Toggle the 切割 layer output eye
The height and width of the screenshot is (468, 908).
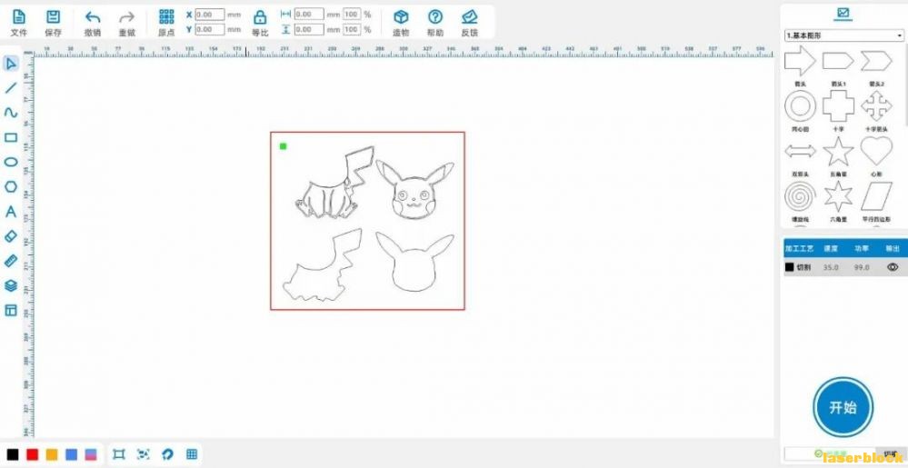(893, 267)
